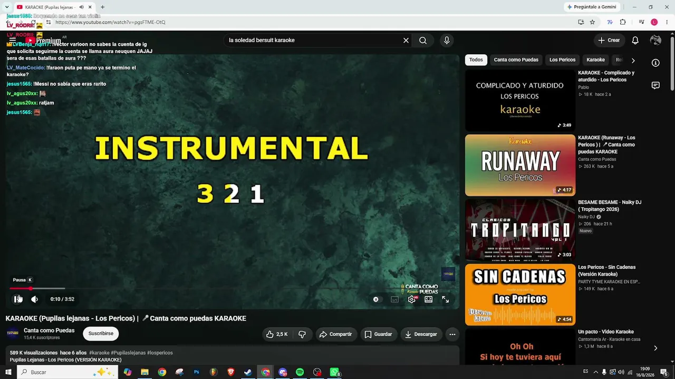Screen dimensions: 675x379
Task: Open video player settings gear
Action: pyautogui.click(x=412, y=299)
